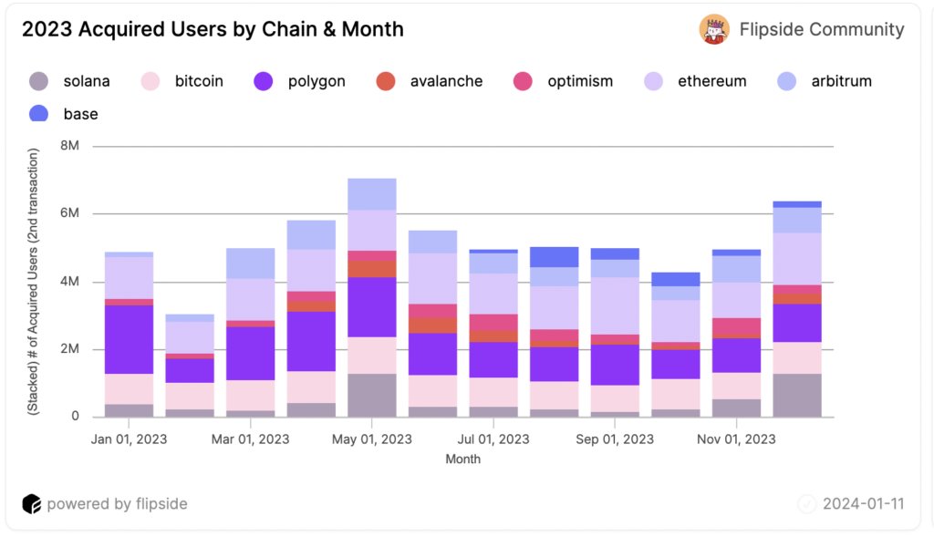Click the 2024-01-11 date label
934x537 pixels.
tap(863, 504)
